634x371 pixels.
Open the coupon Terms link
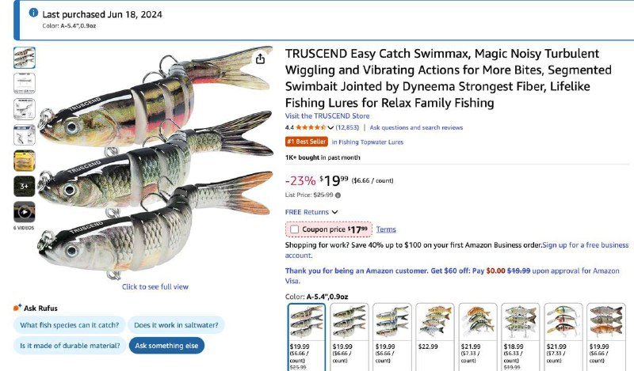click(386, 229)
